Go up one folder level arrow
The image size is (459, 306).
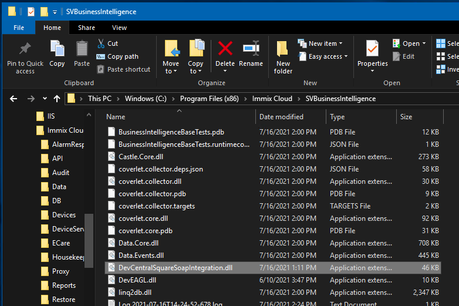click(57, 99)
